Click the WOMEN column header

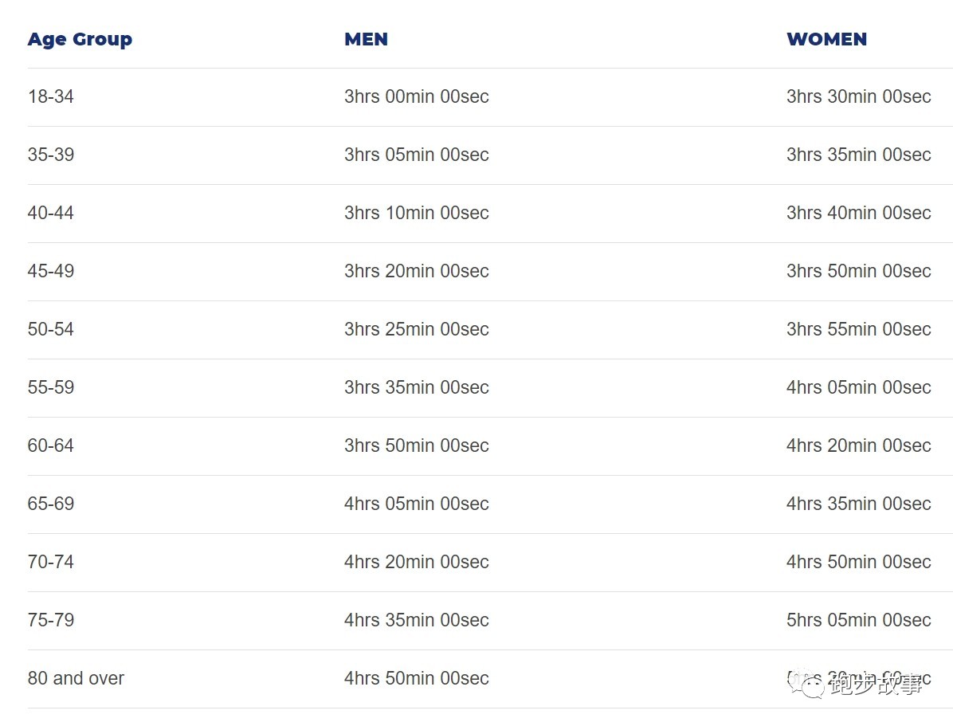pyautogui.click(x=826, y=39)
